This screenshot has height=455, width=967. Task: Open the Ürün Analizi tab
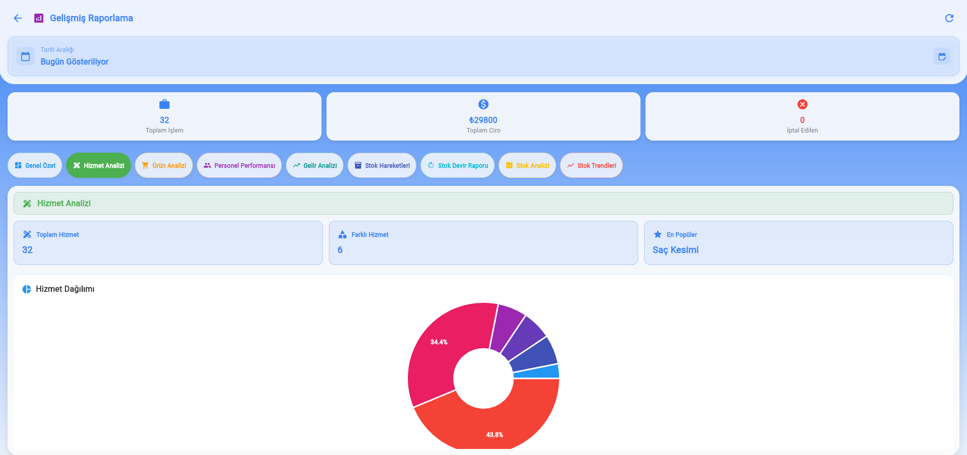coord(164,165)
